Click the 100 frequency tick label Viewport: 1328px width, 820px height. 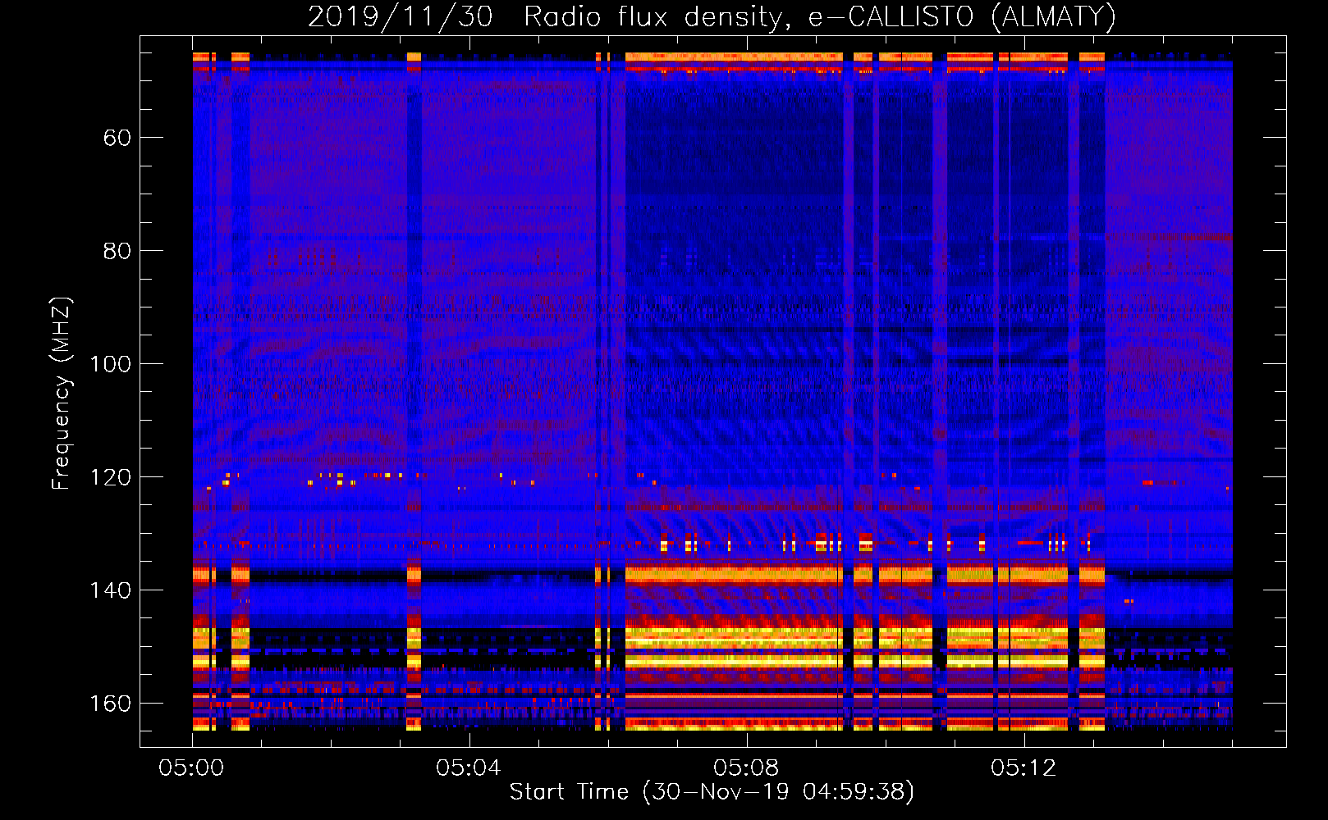pos(111,364)
